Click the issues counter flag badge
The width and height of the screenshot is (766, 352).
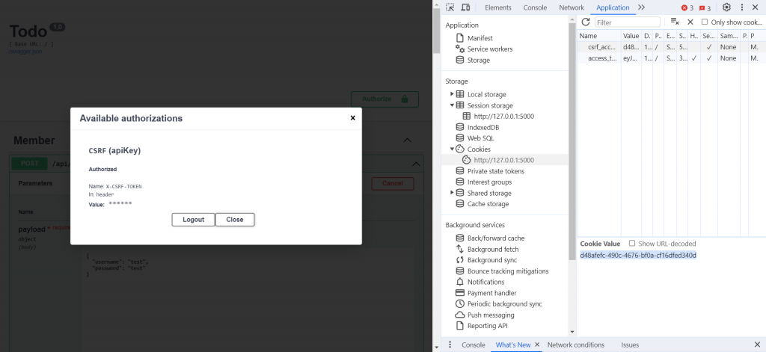[705, 7]
